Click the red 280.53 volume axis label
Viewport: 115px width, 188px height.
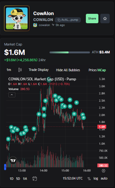coord(103,165)
